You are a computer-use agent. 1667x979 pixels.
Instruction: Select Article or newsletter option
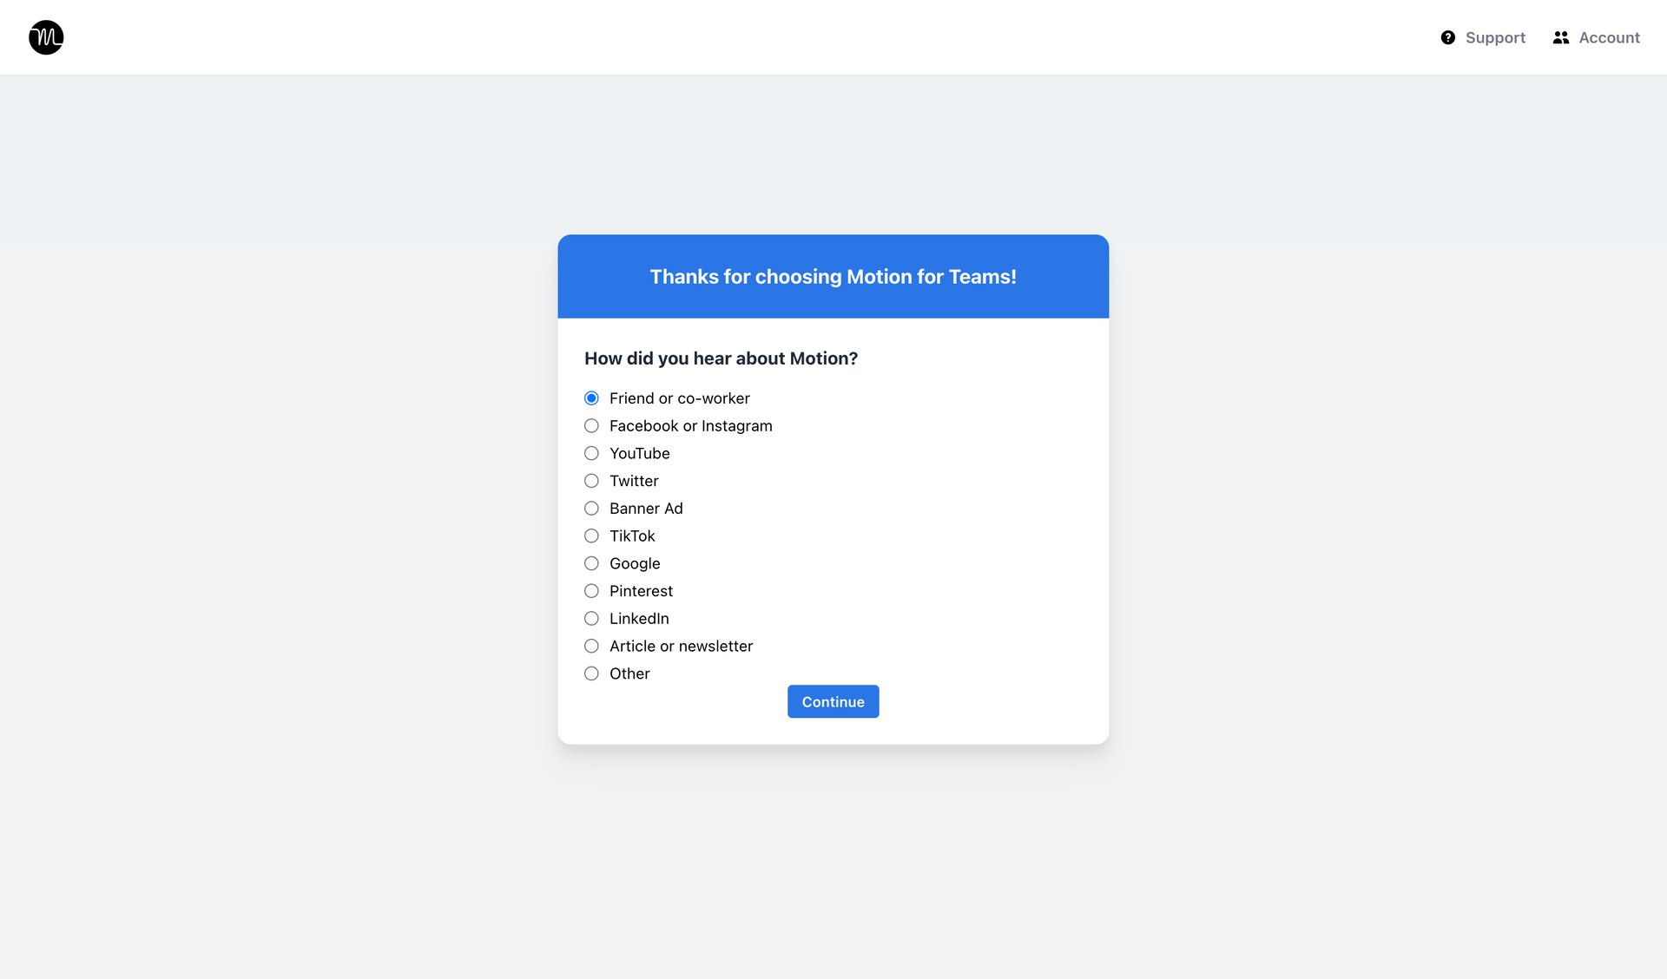(x=591, y=646)
